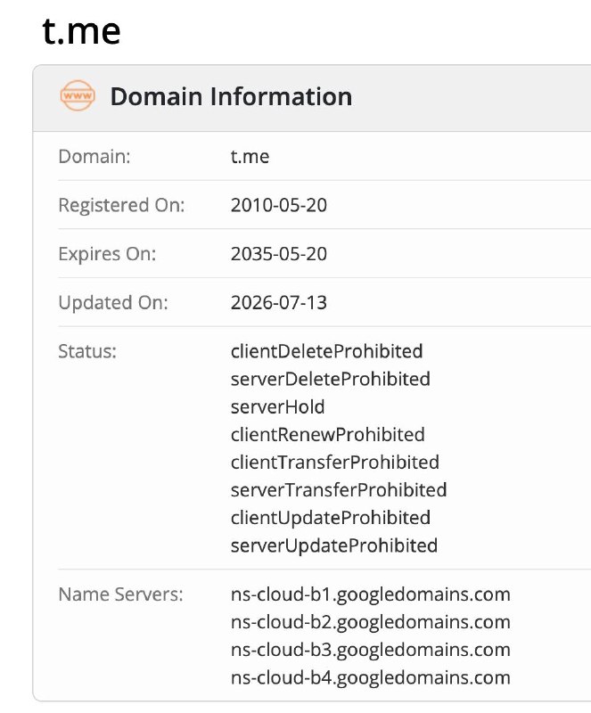Select ns-cloud-b3.googledomains.com name server
This screenshot has height=713, width=591.
pyautogui.click(x=370, y=650)
